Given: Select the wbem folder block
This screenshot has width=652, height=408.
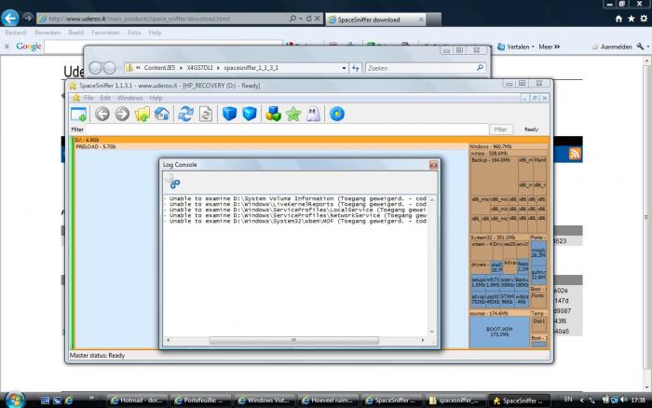Looking at the screenshot, I should coord(482,250).
